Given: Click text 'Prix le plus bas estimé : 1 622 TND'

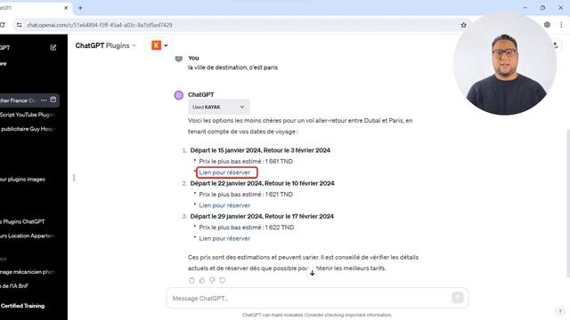Looking at the screenshot, I should coord(247,228).
